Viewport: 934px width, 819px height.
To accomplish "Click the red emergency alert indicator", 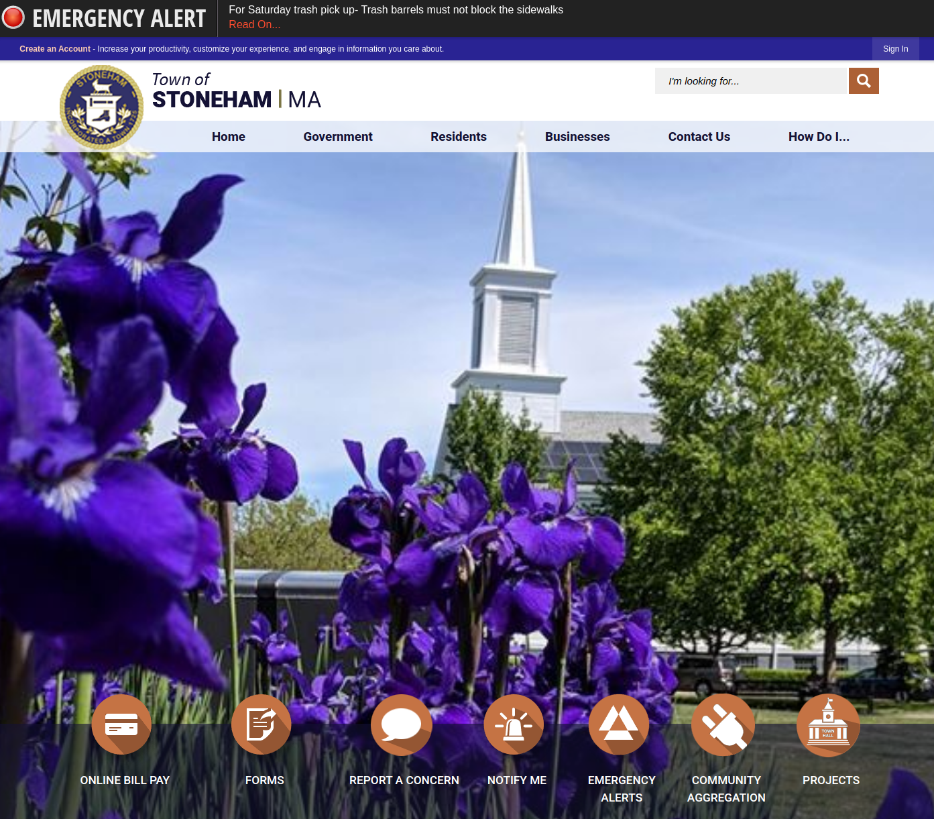I will (x=13, y=18).
